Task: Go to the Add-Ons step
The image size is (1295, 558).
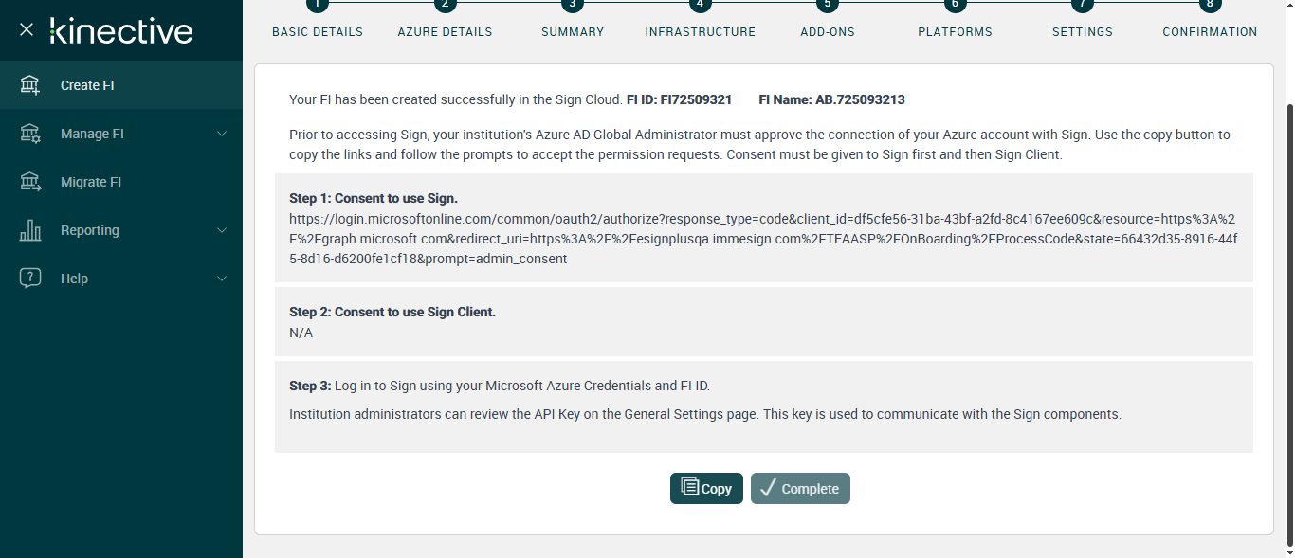Action: coord(828,32)
